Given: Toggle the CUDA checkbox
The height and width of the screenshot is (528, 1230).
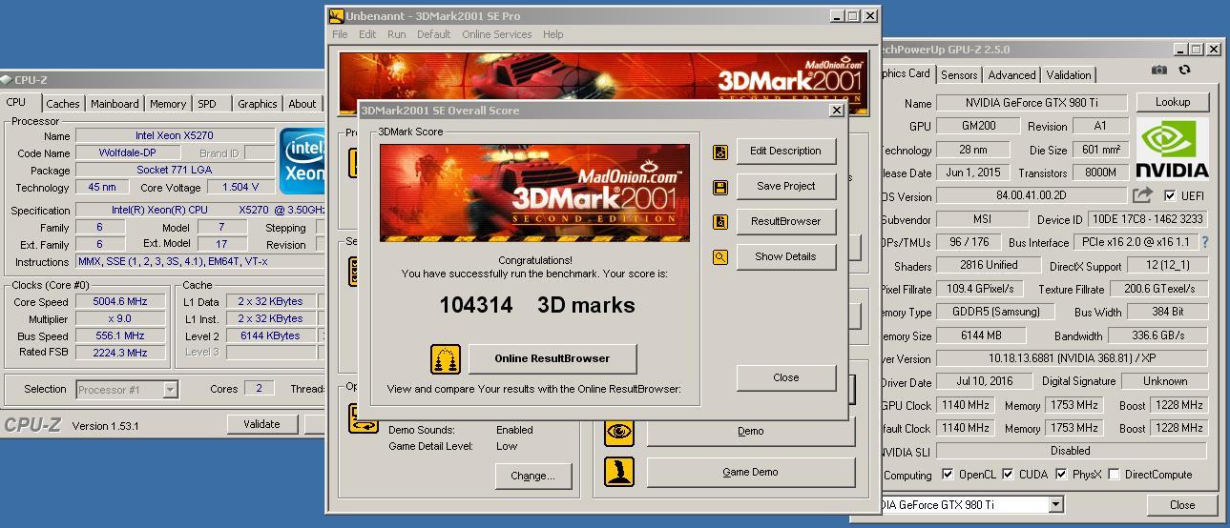Looking at the screenshot, I should coord(1008,475).
